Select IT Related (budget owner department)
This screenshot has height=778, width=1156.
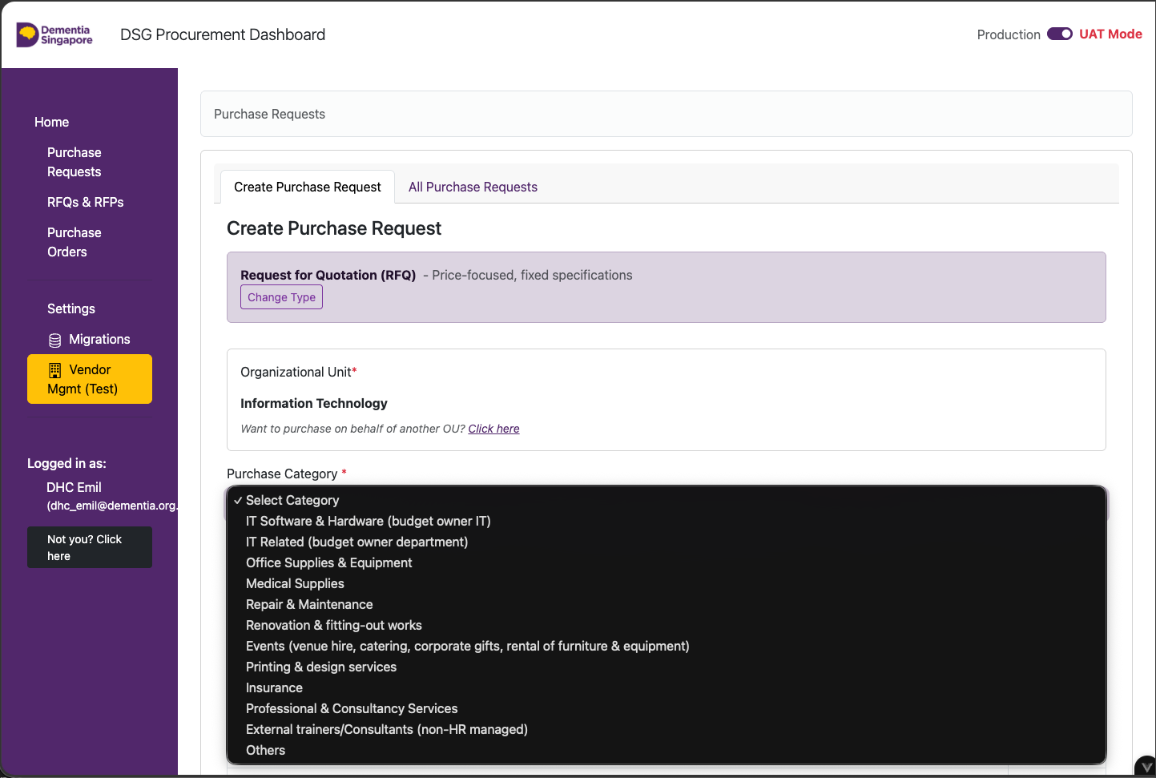(667, 542)
